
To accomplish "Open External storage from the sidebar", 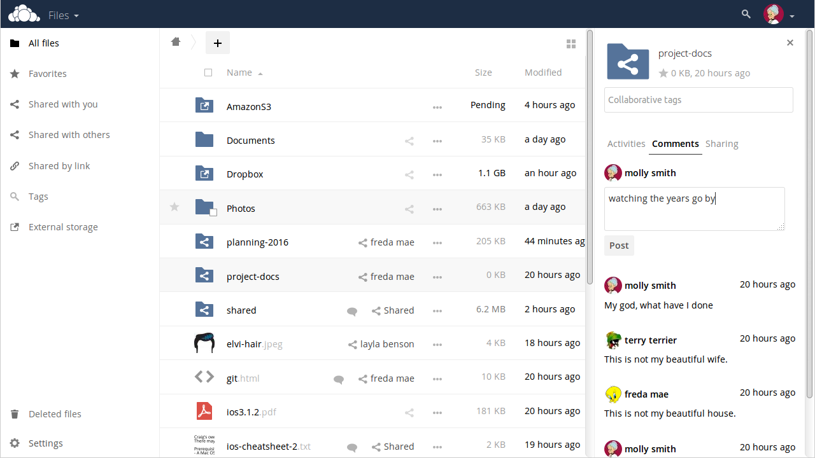I will coord(63,226).
